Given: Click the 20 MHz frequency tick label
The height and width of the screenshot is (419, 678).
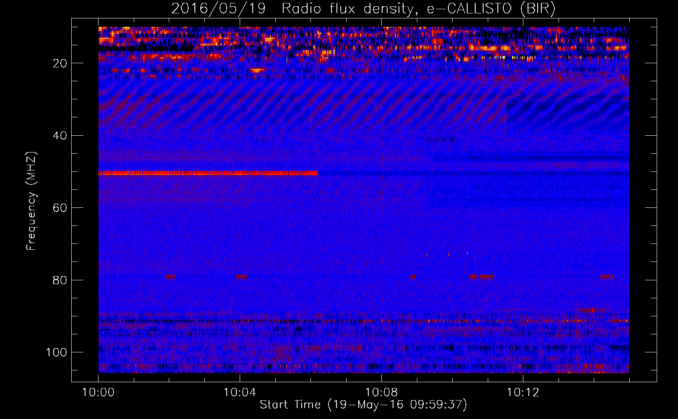Looking at the screenshot, I should (x=60, y=63).
